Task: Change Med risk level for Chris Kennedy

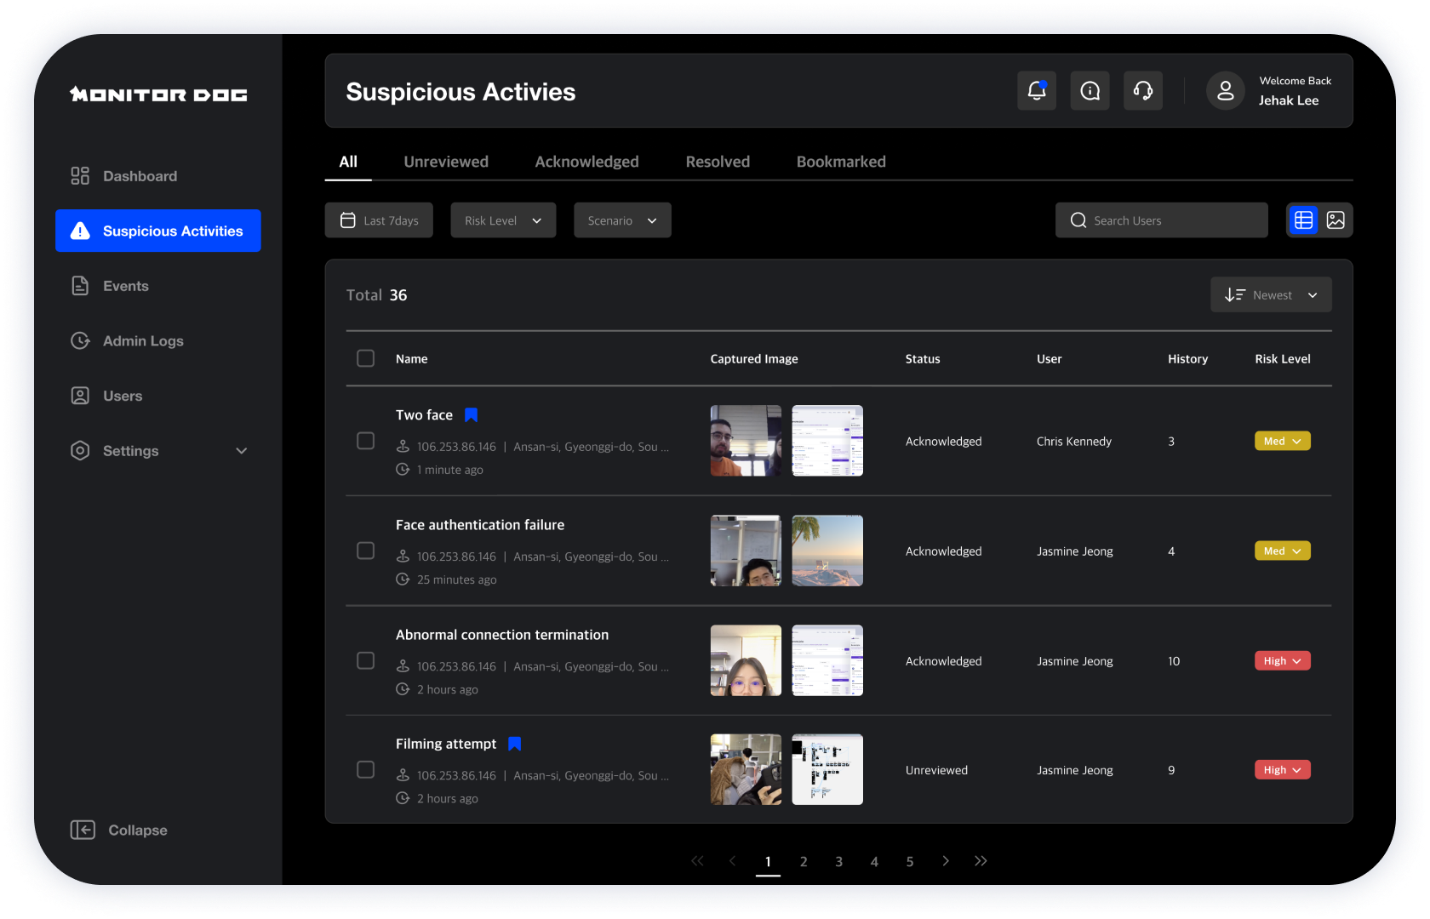Action: 1282,441
